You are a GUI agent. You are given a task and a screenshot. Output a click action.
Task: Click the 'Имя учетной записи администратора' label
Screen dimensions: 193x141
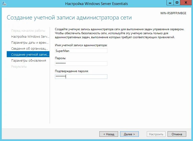(x=81, y=45)
